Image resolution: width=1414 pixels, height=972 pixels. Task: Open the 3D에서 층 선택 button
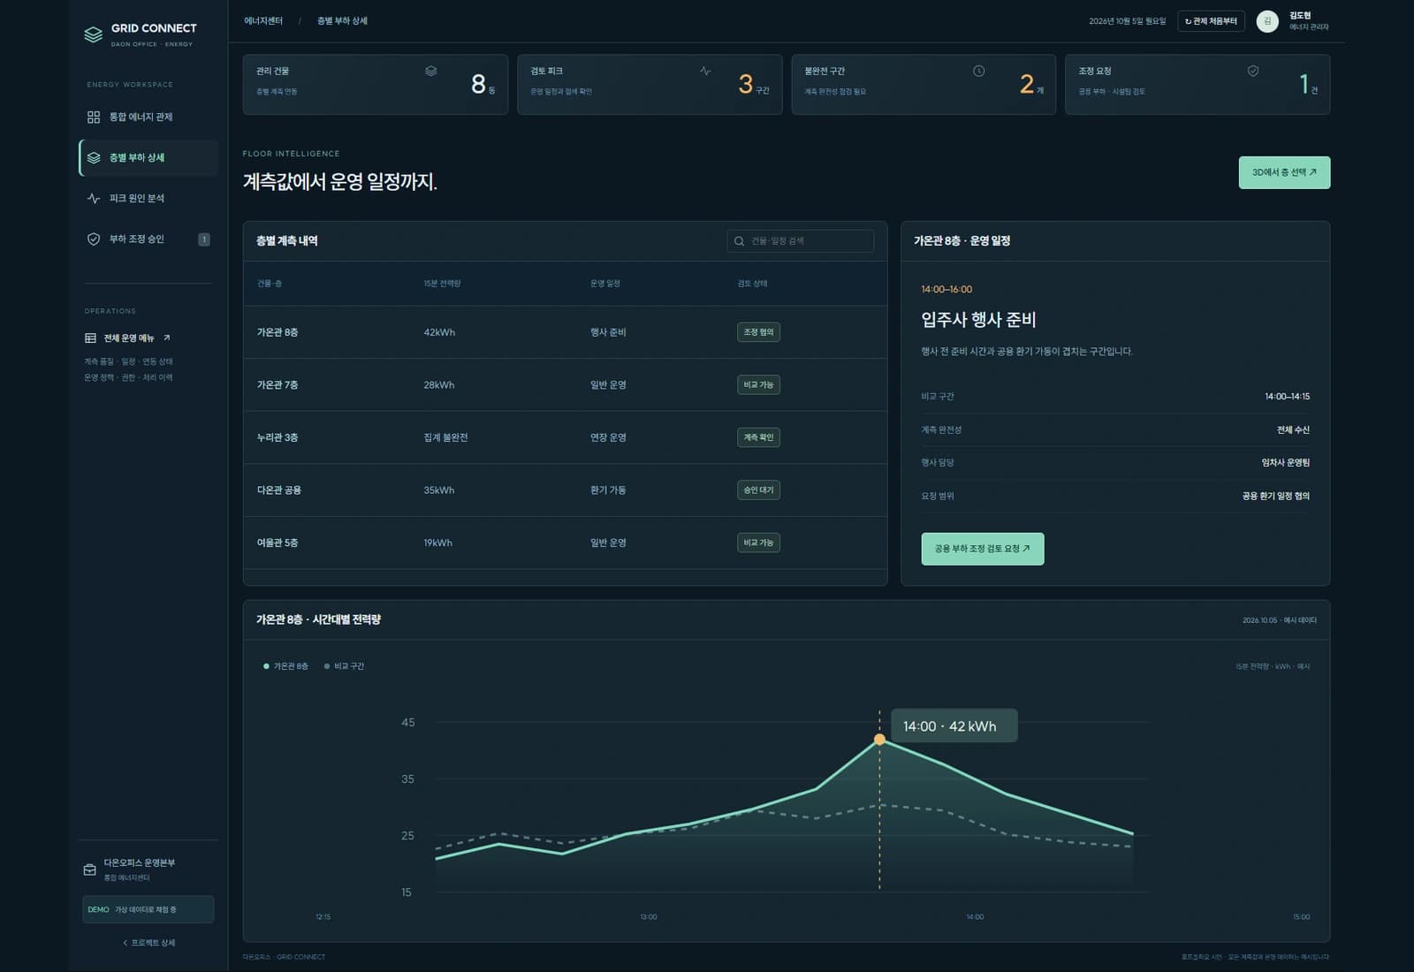tap(1284, 172)
